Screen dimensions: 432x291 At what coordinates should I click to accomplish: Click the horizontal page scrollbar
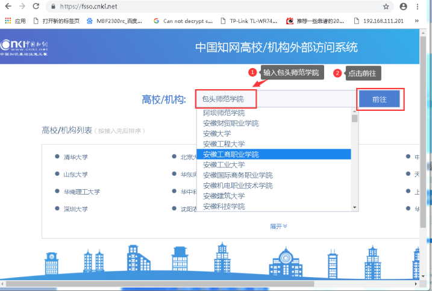tap(160, 284)
